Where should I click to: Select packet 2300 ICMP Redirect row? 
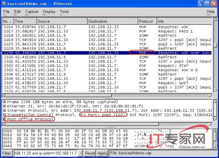(107, 57)
